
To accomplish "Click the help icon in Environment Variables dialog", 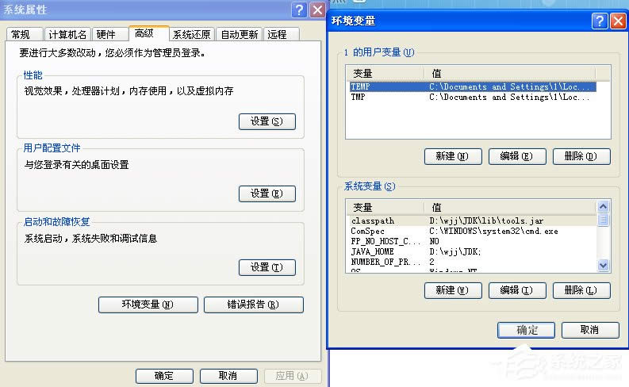I will coord(599,21).
